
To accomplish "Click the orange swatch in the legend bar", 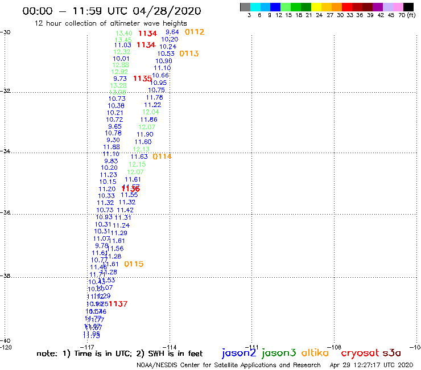I will coord(337,7).
